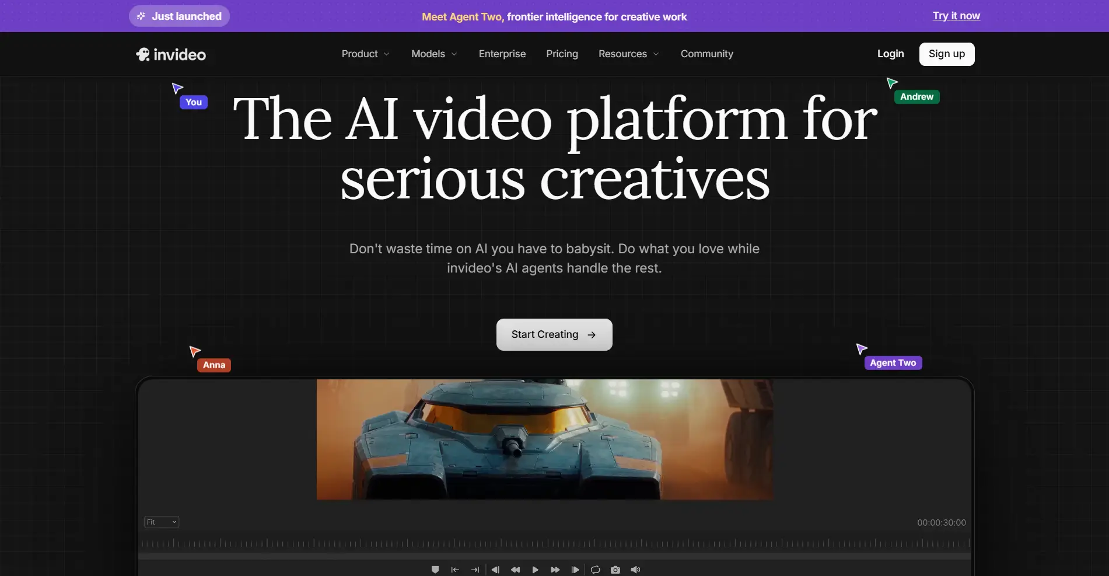Step back one frame
This screenshot has width=1109, height=576.
[495, 570]
